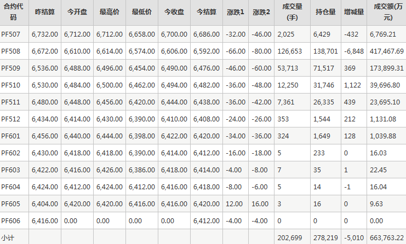Click PF602 open interest 233
Viewport: 406px width, 244px height.
tap(319, 153)
